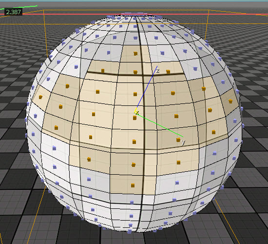
Task: Click the orange face dot just below the axis origin
Action: coord(134,118)
